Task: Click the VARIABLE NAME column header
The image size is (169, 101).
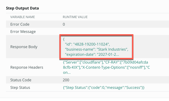Action: coord(22,17)
